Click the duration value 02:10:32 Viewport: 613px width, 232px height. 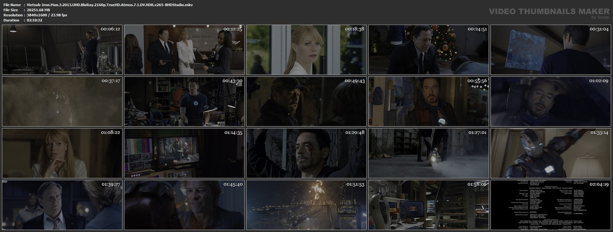35,21
